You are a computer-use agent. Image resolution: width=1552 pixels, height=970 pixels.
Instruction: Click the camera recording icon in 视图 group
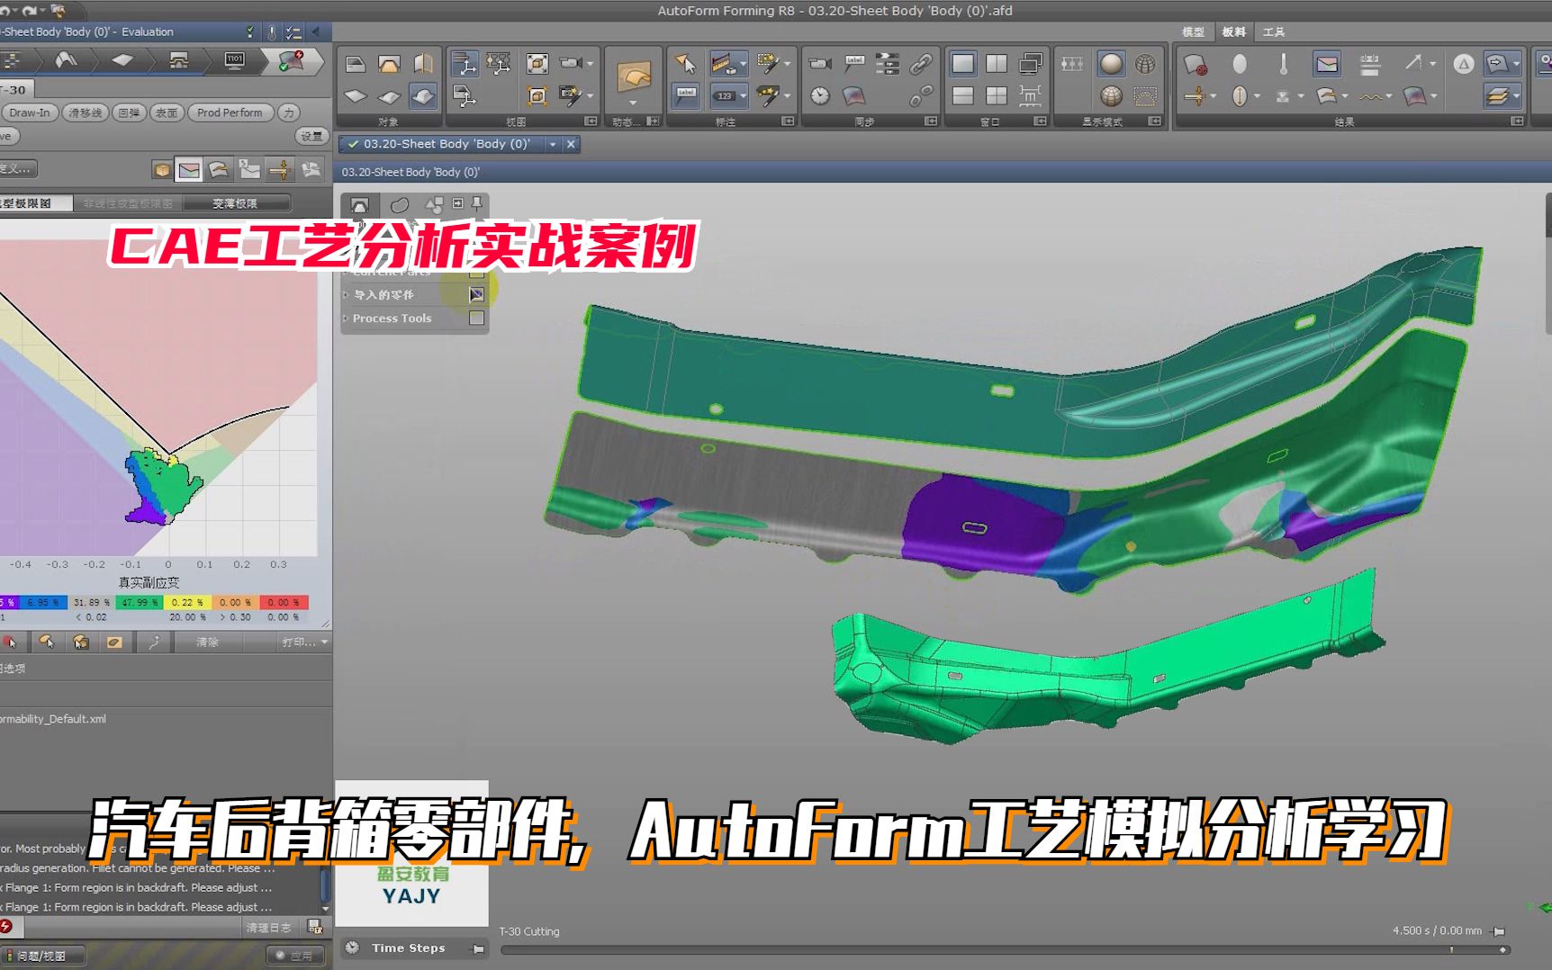coord(570,63)
